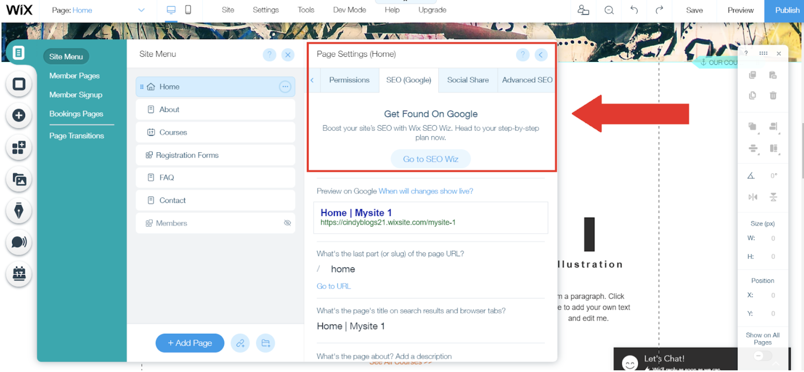Close the Site Menu panel
804x372 pixels.
(288, 55)
